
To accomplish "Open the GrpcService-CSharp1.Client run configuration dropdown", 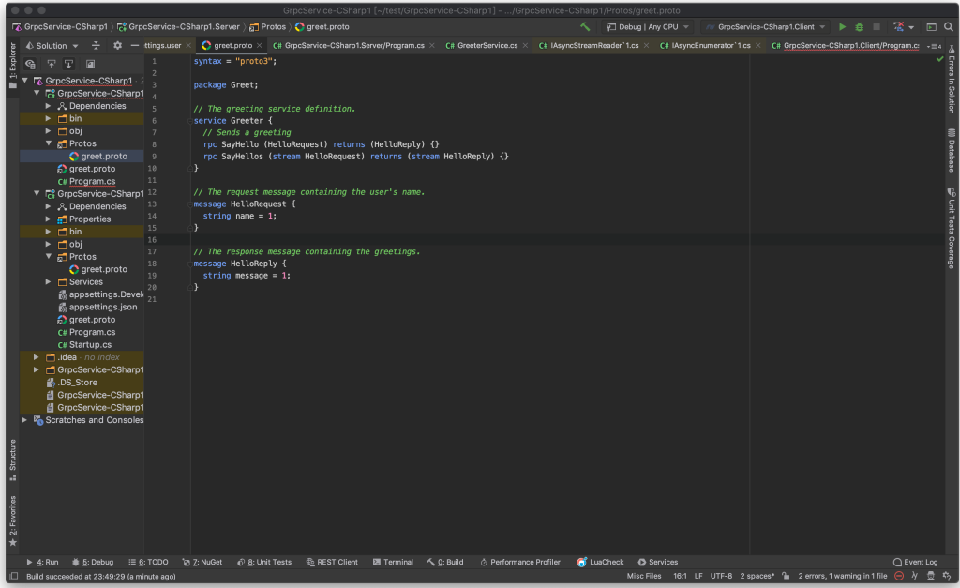I will coord(766,27).
